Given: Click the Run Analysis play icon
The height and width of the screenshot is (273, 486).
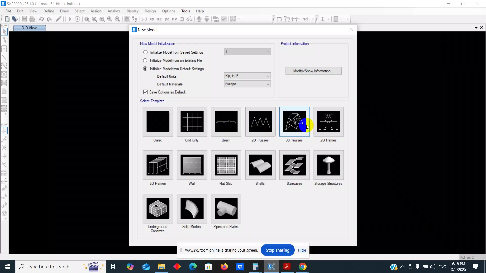Looking at the screenshot, I should [x=70, y=19].
